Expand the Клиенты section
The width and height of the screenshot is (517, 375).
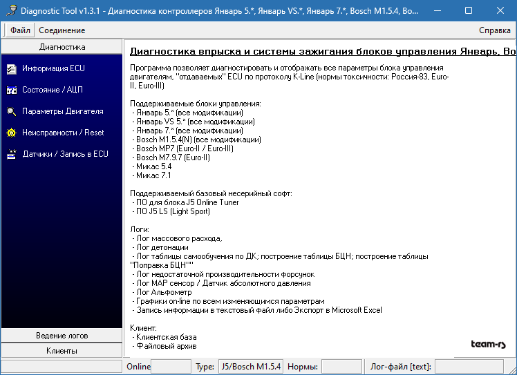coord(62,351)
